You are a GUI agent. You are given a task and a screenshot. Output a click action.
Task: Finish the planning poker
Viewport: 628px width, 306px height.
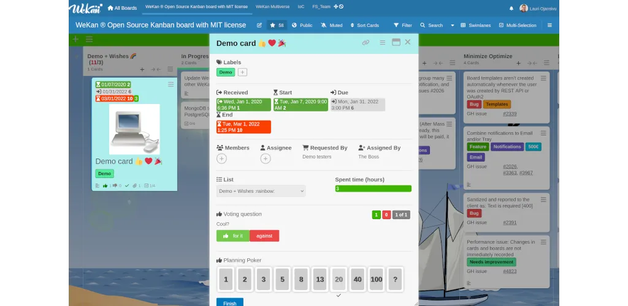pyautogui.click(x=230, y=303)
